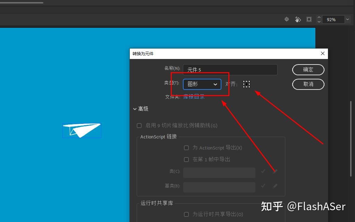This screenshot has height=222, width=355.
Task: Close the 转换为元件 dialog
Action: [323, 53]
